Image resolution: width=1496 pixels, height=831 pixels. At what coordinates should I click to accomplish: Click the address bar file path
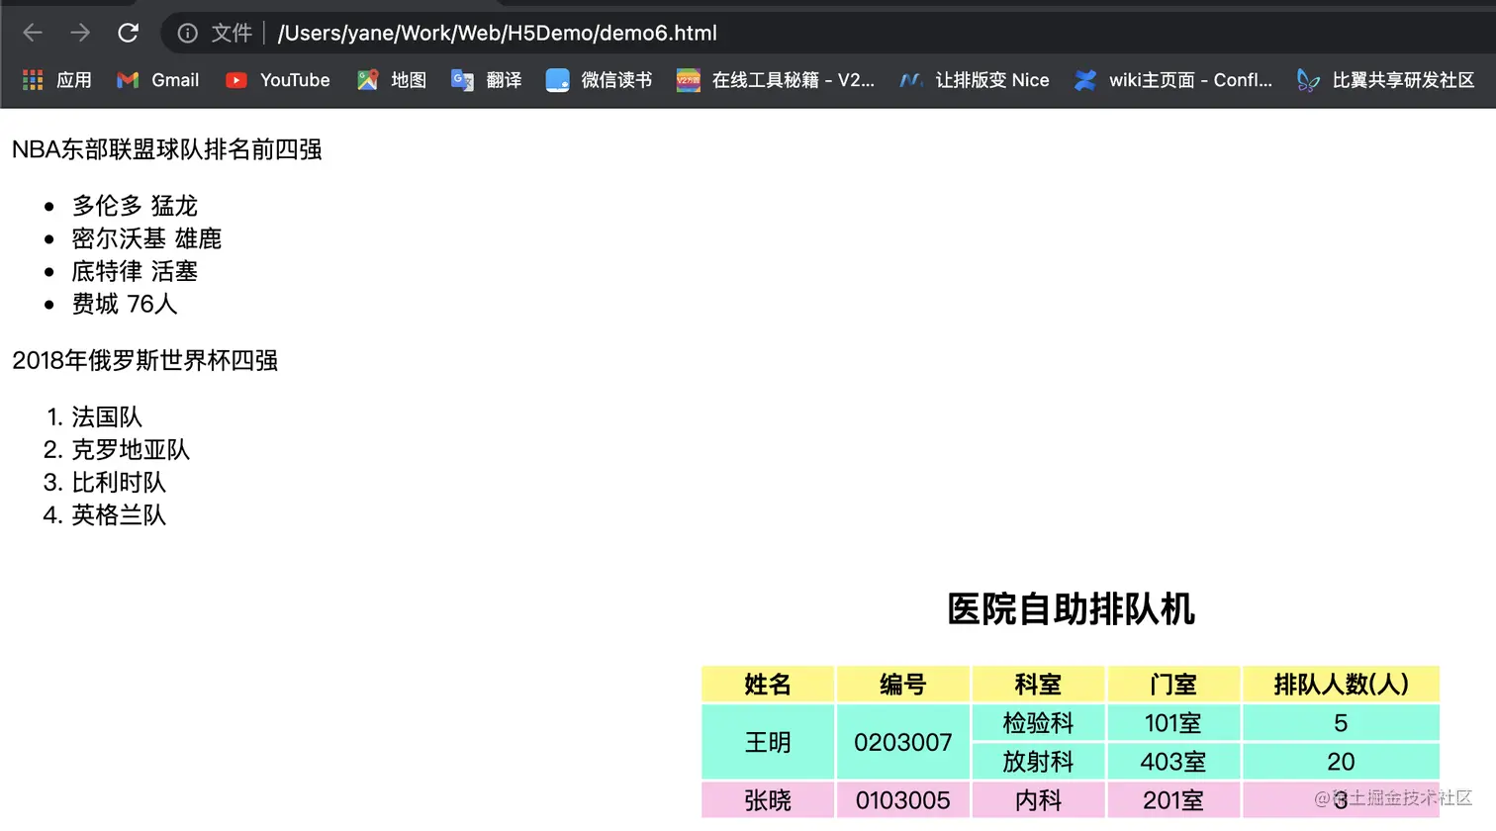coord(495,33)
